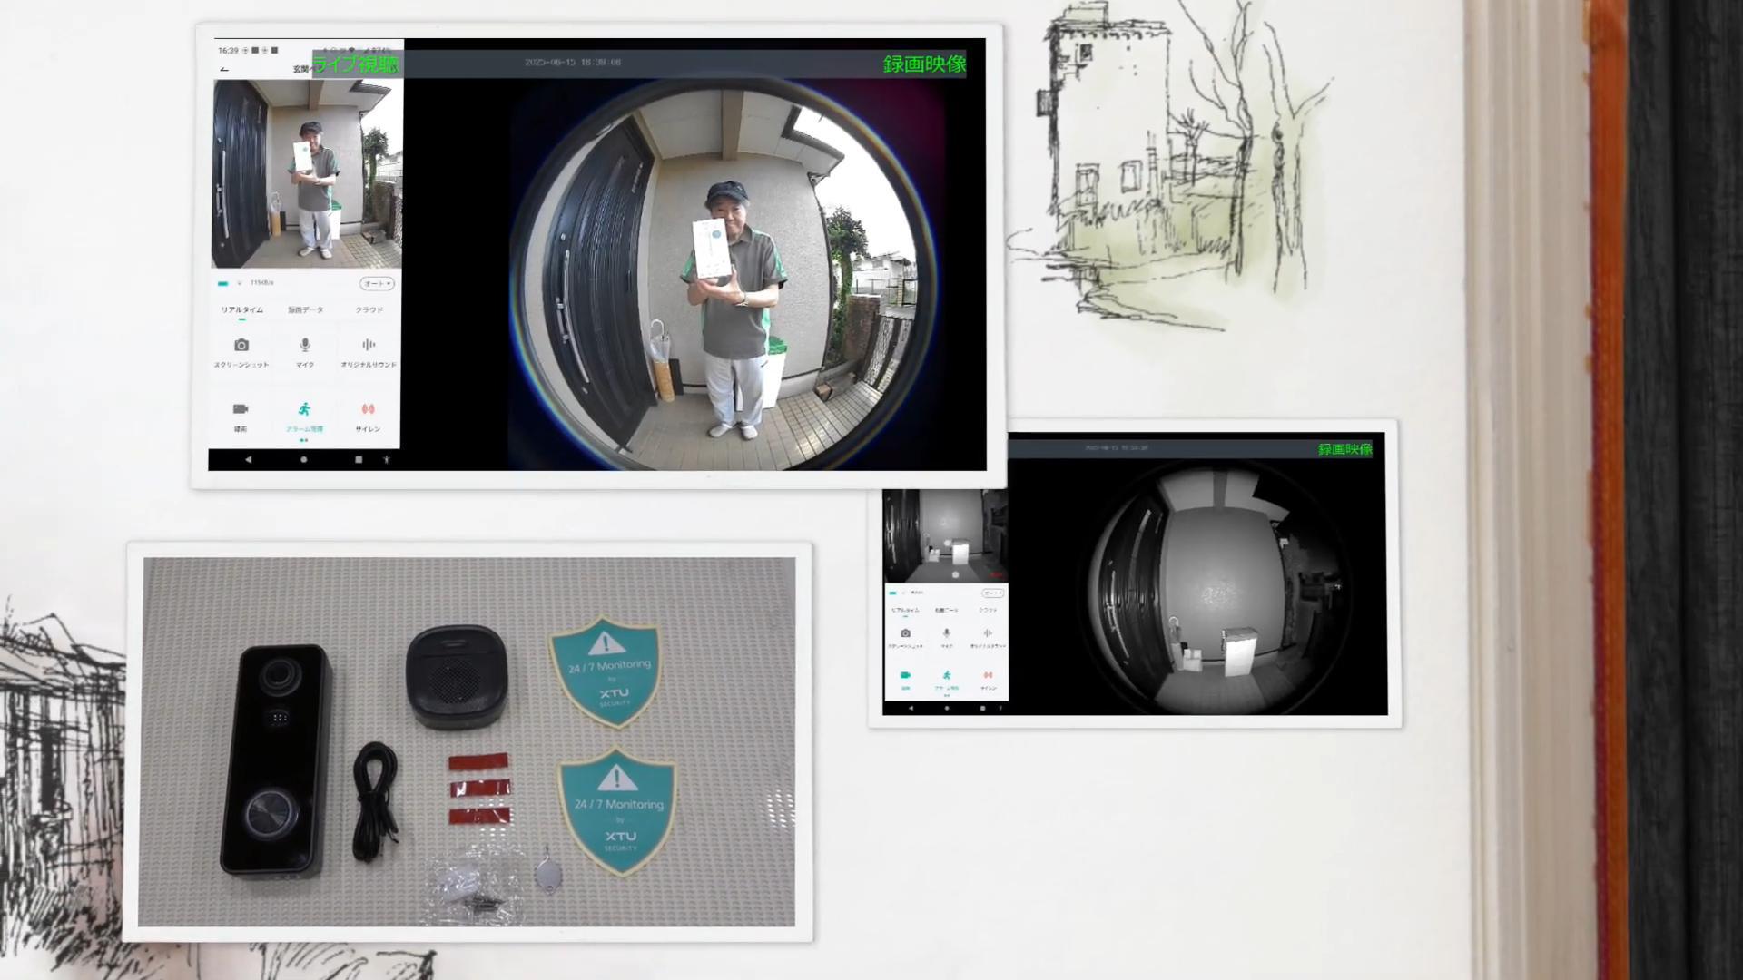Tap accessibility figure icon in daytime navigation bar
The image size is (1743, 980).
[x=386, y=460]
